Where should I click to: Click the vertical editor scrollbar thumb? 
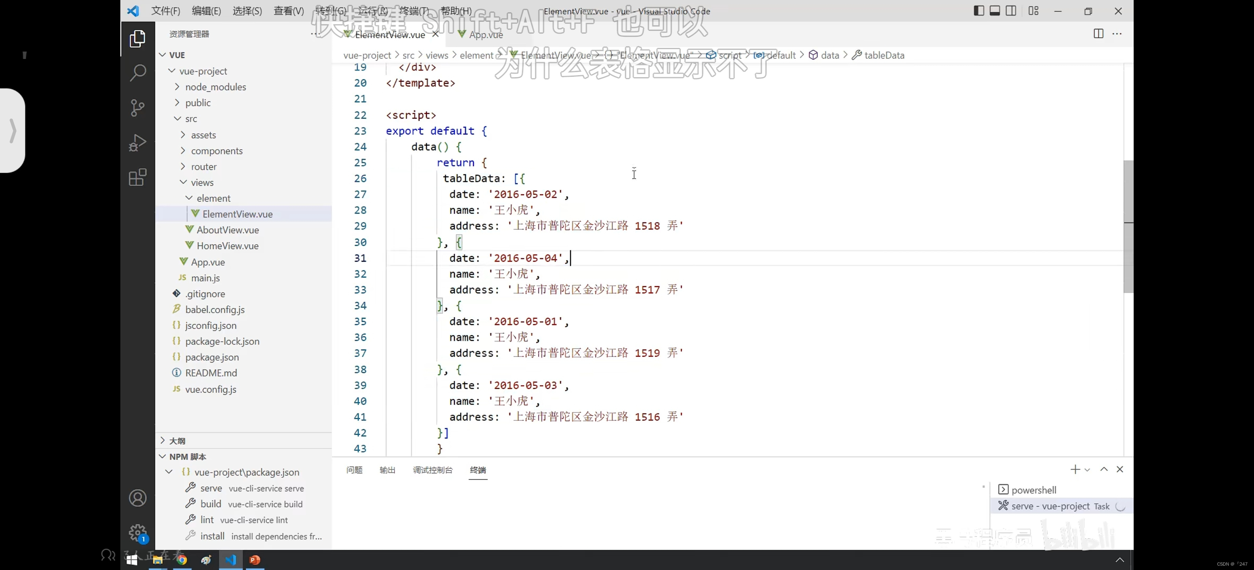coord(1129,226)
